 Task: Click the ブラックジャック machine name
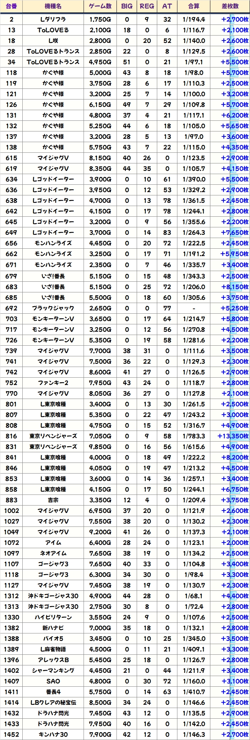(53, 308)
